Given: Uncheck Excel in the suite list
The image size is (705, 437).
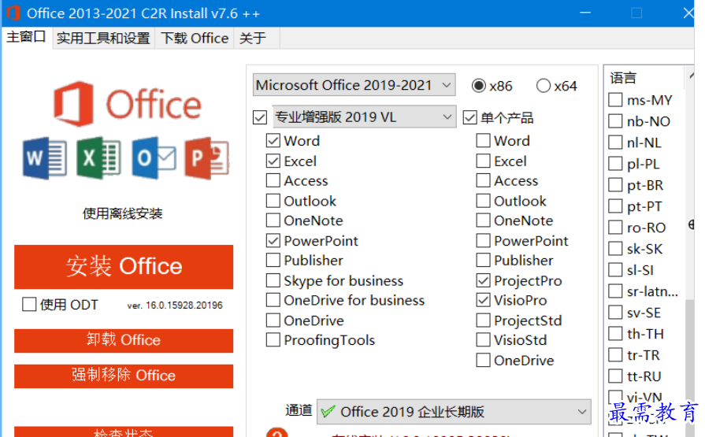Looking at the screenshot, I should pos(273,161).
